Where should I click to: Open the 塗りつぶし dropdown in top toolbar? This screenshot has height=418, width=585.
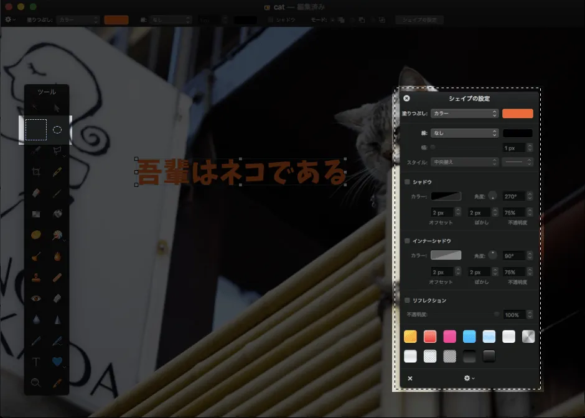pos(78,19)
